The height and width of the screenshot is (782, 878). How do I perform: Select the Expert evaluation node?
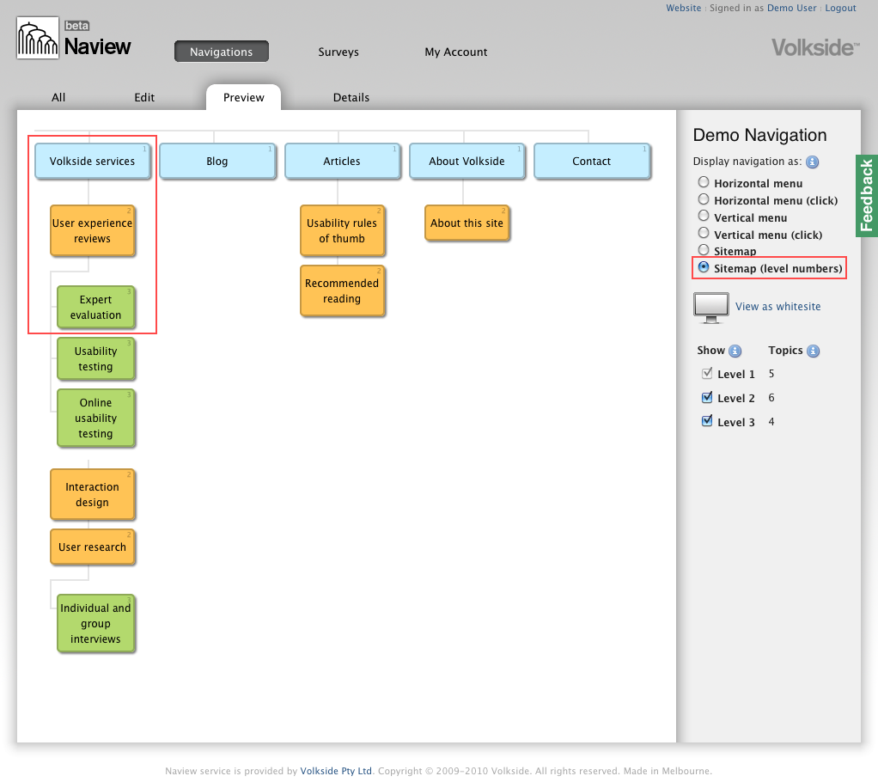95,307
